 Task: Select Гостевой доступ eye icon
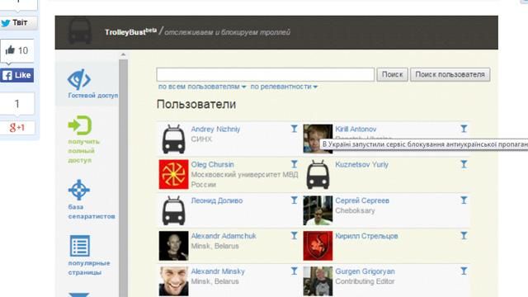(79, 80)
